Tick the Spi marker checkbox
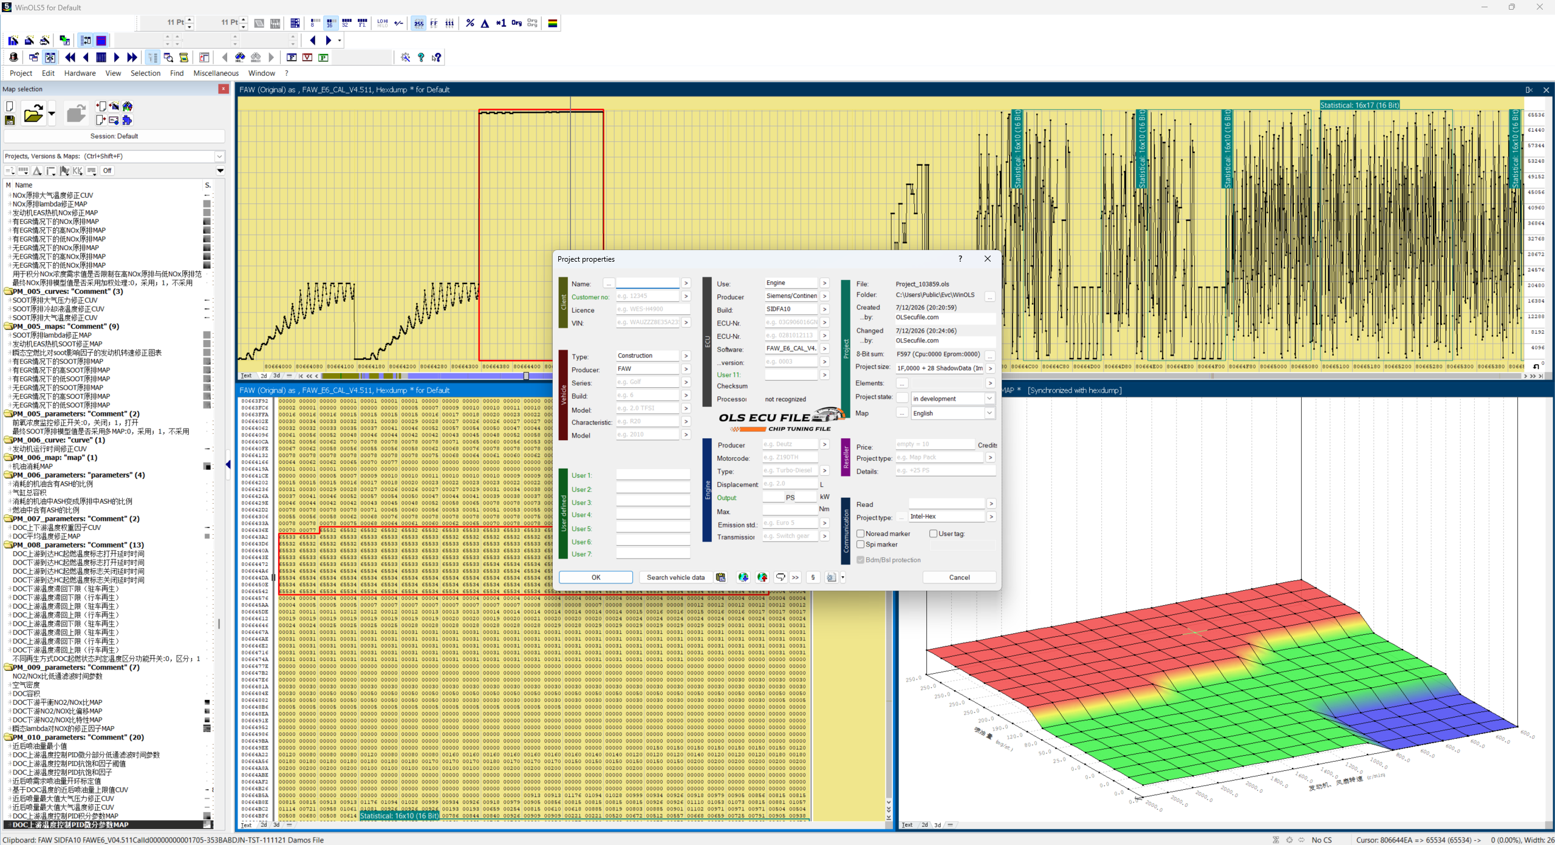The width and height of the screenshot is (1555, 845). click(x=860, y=545)
